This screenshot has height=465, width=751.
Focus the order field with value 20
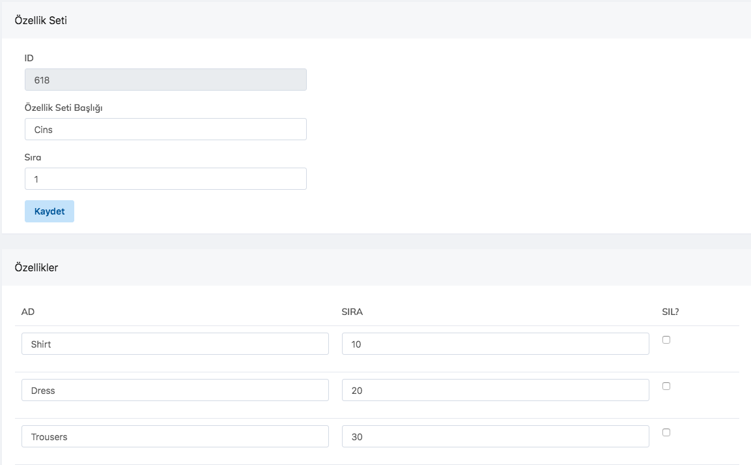(x=495, y=390)
